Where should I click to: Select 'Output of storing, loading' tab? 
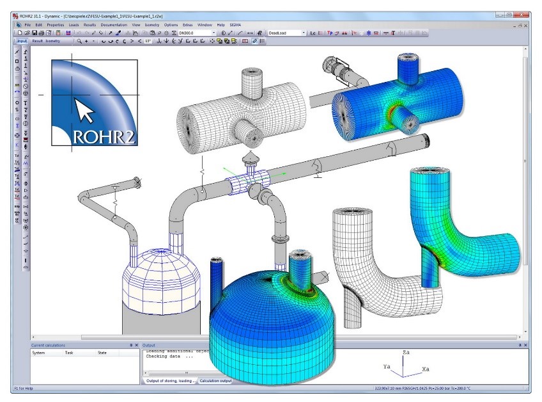[x=171, y=380]
